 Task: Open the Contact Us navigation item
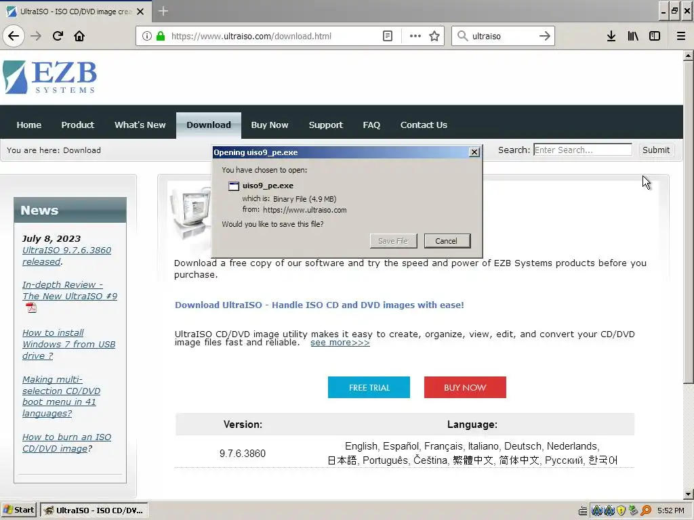point(424,125)
